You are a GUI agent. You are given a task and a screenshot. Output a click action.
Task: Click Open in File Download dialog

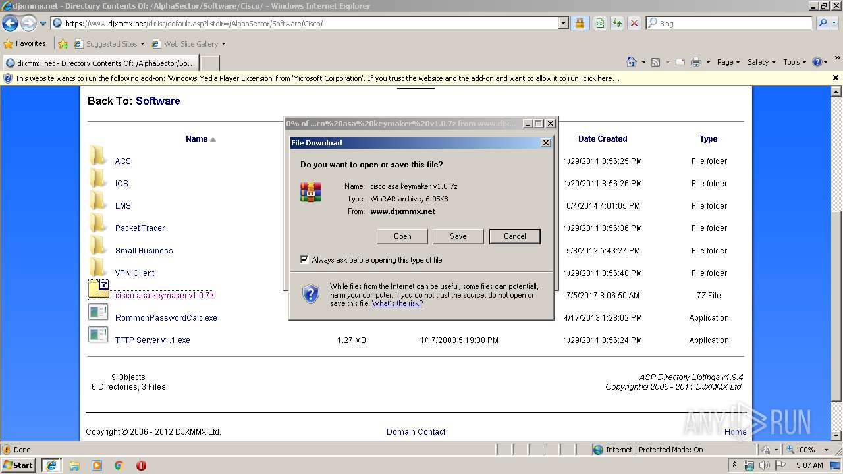coord(402,236)
